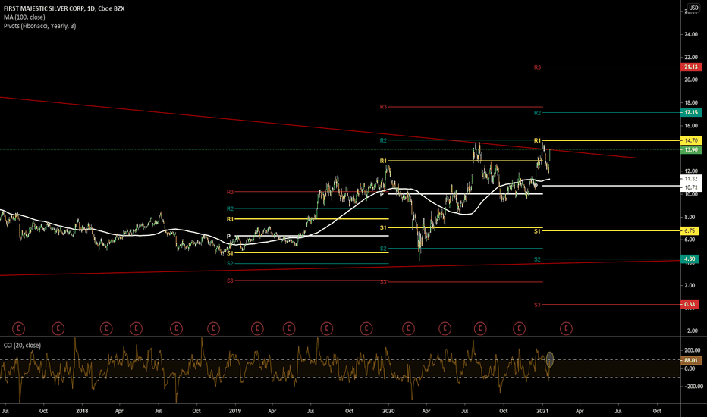Click the 2019 label on time axis
This screenshot has width=707, height=417.
tap(235, 411)
